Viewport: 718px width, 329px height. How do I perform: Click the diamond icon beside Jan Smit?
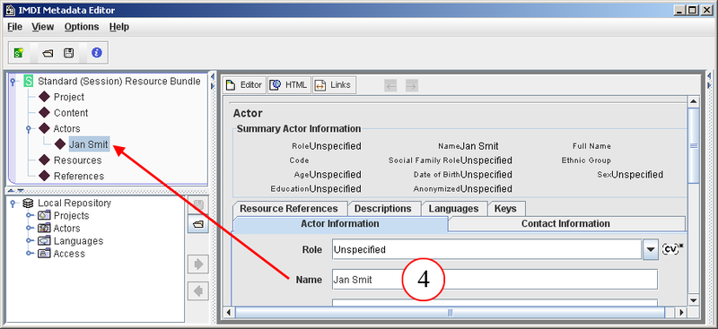(60, 144)
